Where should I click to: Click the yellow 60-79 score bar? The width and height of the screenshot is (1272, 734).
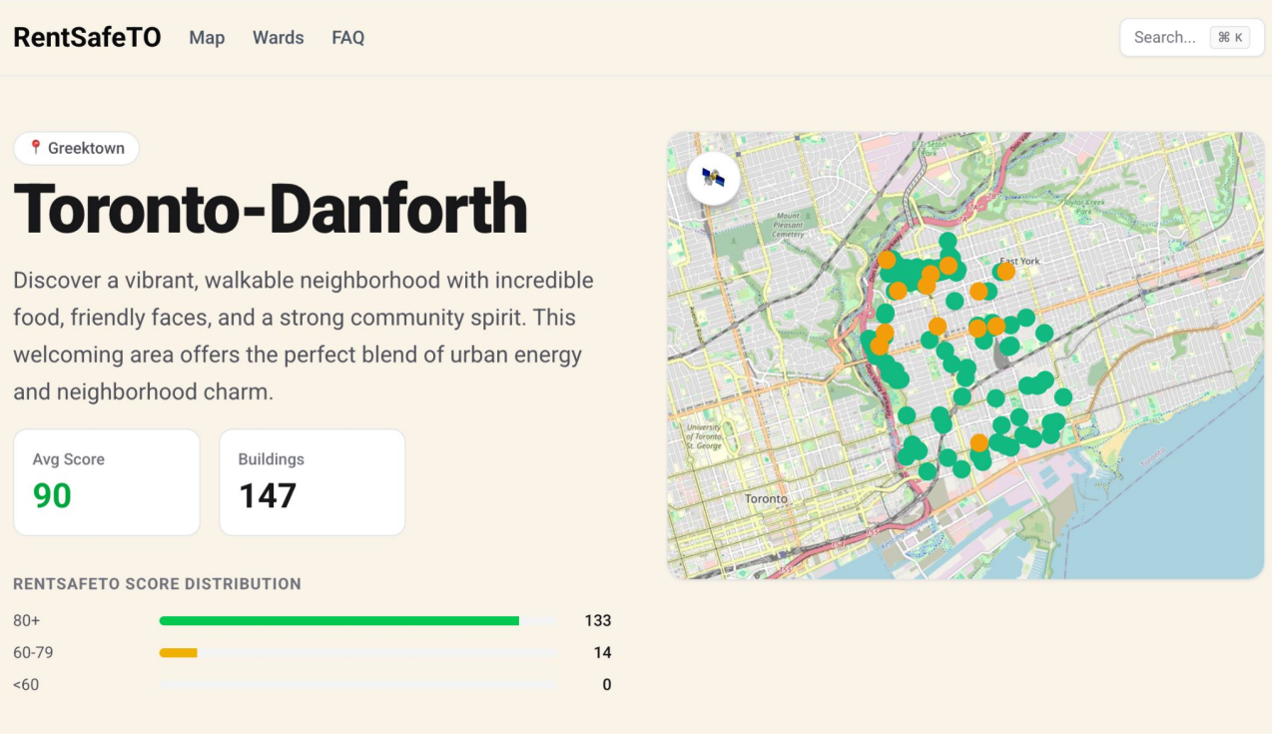tap(178, 652)
